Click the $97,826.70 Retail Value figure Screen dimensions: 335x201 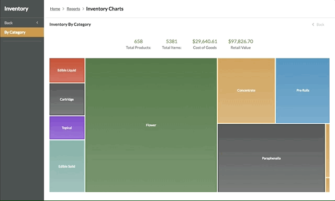pos(241,41)
